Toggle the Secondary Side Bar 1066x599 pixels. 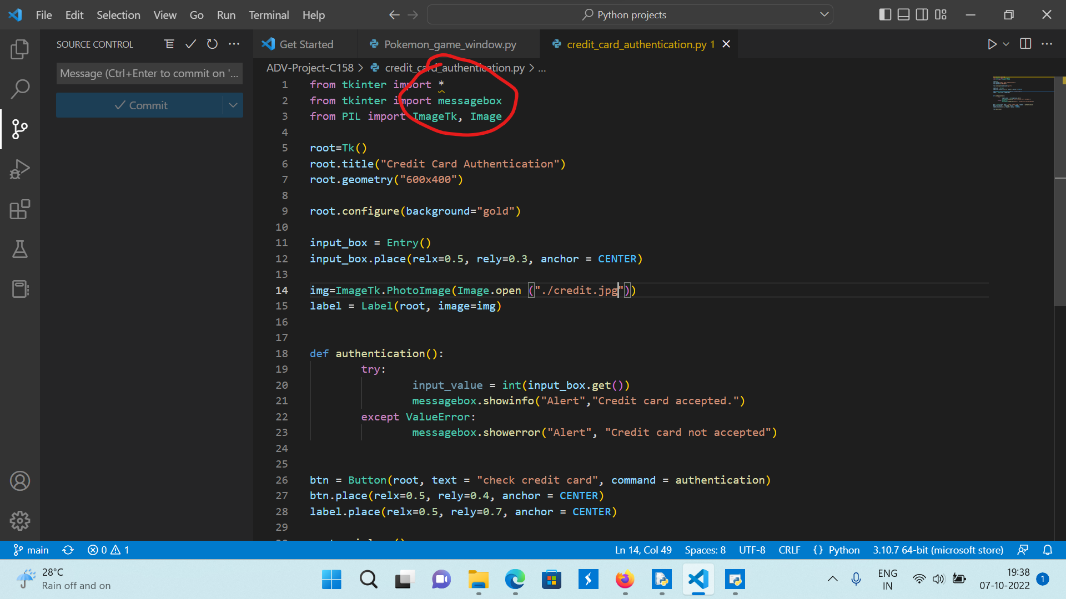tap(922, 14)
